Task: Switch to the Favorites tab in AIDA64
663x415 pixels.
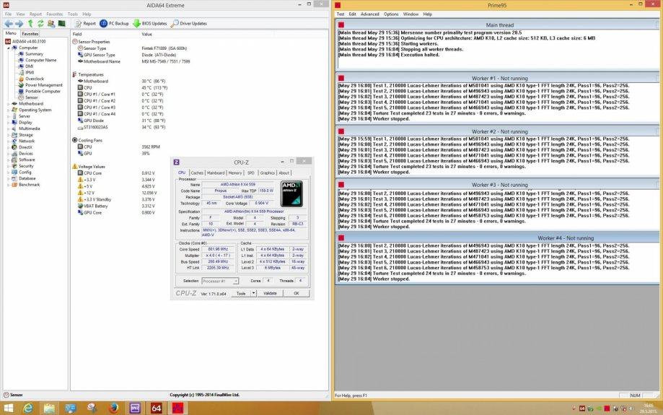Action: [30, 33]
